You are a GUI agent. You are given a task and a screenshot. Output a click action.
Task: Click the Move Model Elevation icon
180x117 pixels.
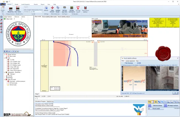11,9
